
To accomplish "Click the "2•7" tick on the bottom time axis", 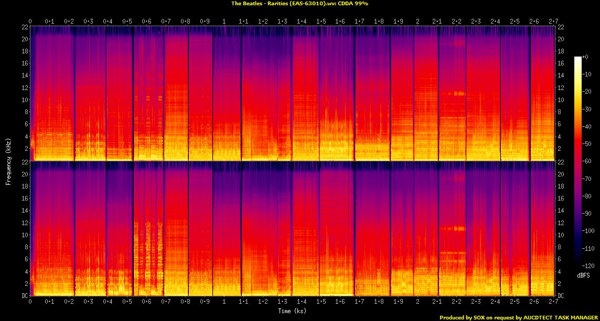I will [x=553, y=302].
